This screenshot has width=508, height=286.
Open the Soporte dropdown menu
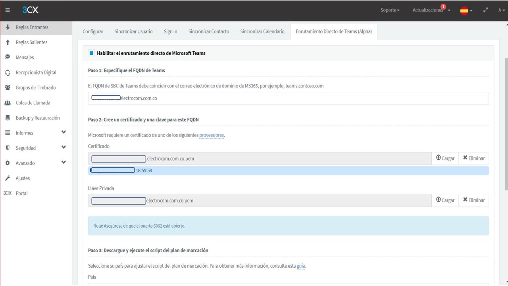(390, 10)
